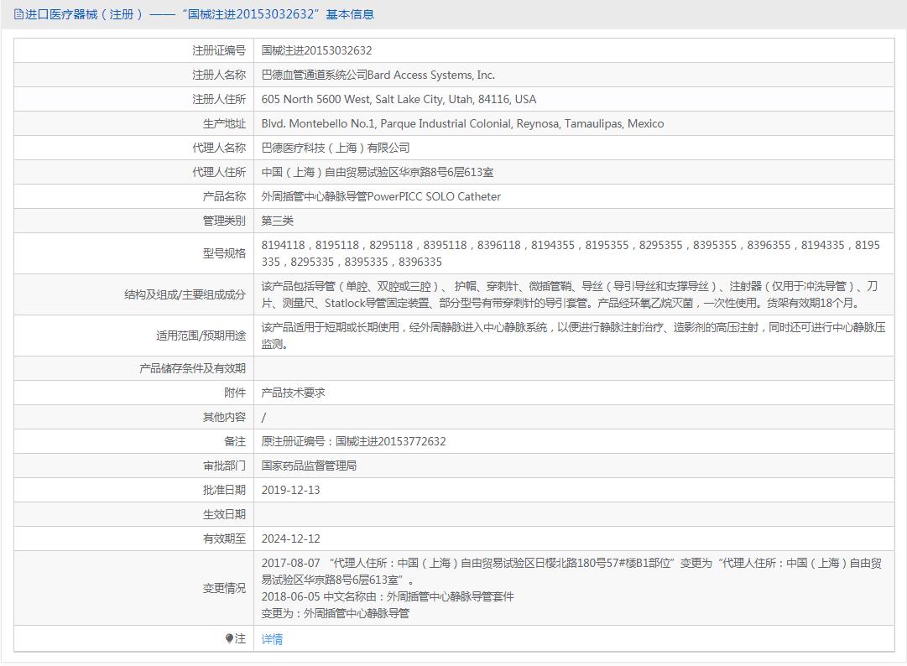Select agent name 巴德医疗科技（上海）有限公司
This screenshot has height=666, width=907.
pos(336,148)
